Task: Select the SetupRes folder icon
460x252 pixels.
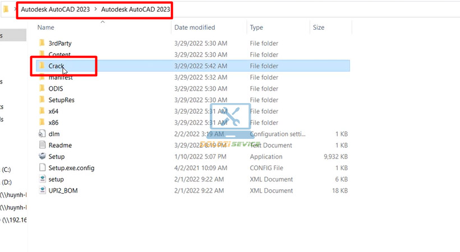Action: pos(42,100)
